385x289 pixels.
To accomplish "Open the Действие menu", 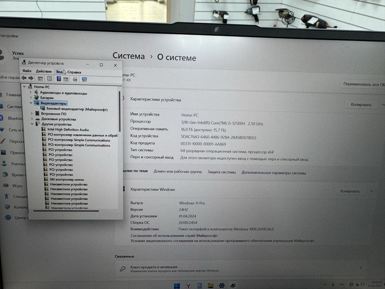I will pos(44,71).
